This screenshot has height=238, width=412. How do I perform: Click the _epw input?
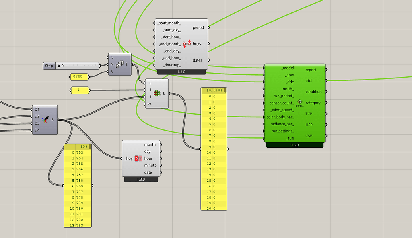(x=289, y=75)
